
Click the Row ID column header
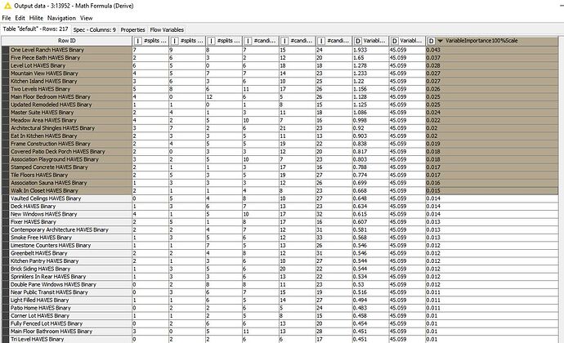point(67,41)
